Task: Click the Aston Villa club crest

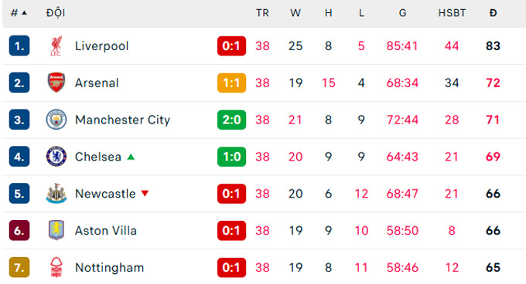Action: 56,230
